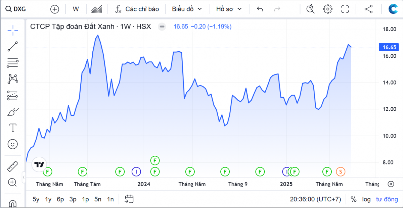Viewport: 403px width, 208px height.
Task: Toggle log scale mode
Action: [x=366, y=199]
